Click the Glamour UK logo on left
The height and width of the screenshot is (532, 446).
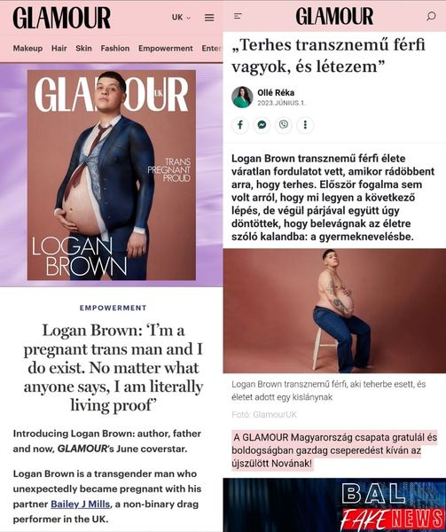click(62, 18)
